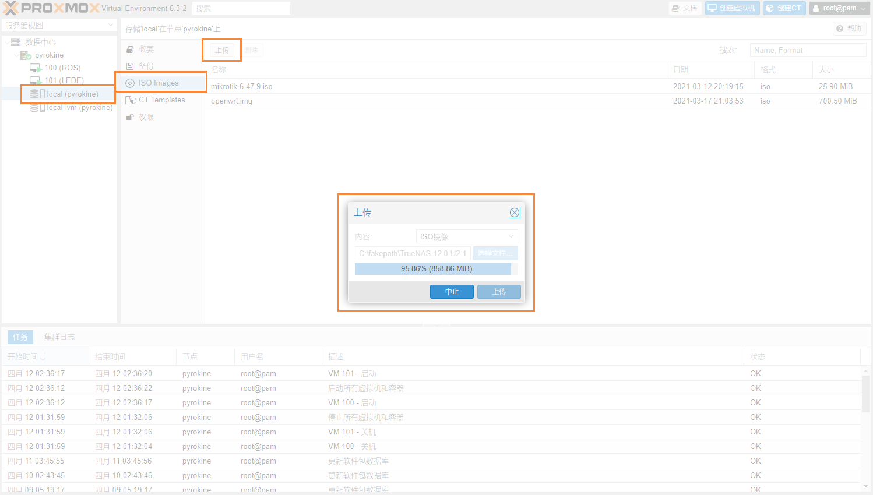This screenshot has width=873, height=495.
Task: Abort the upload with 中止 button
Action: click(x=452, y=292)
